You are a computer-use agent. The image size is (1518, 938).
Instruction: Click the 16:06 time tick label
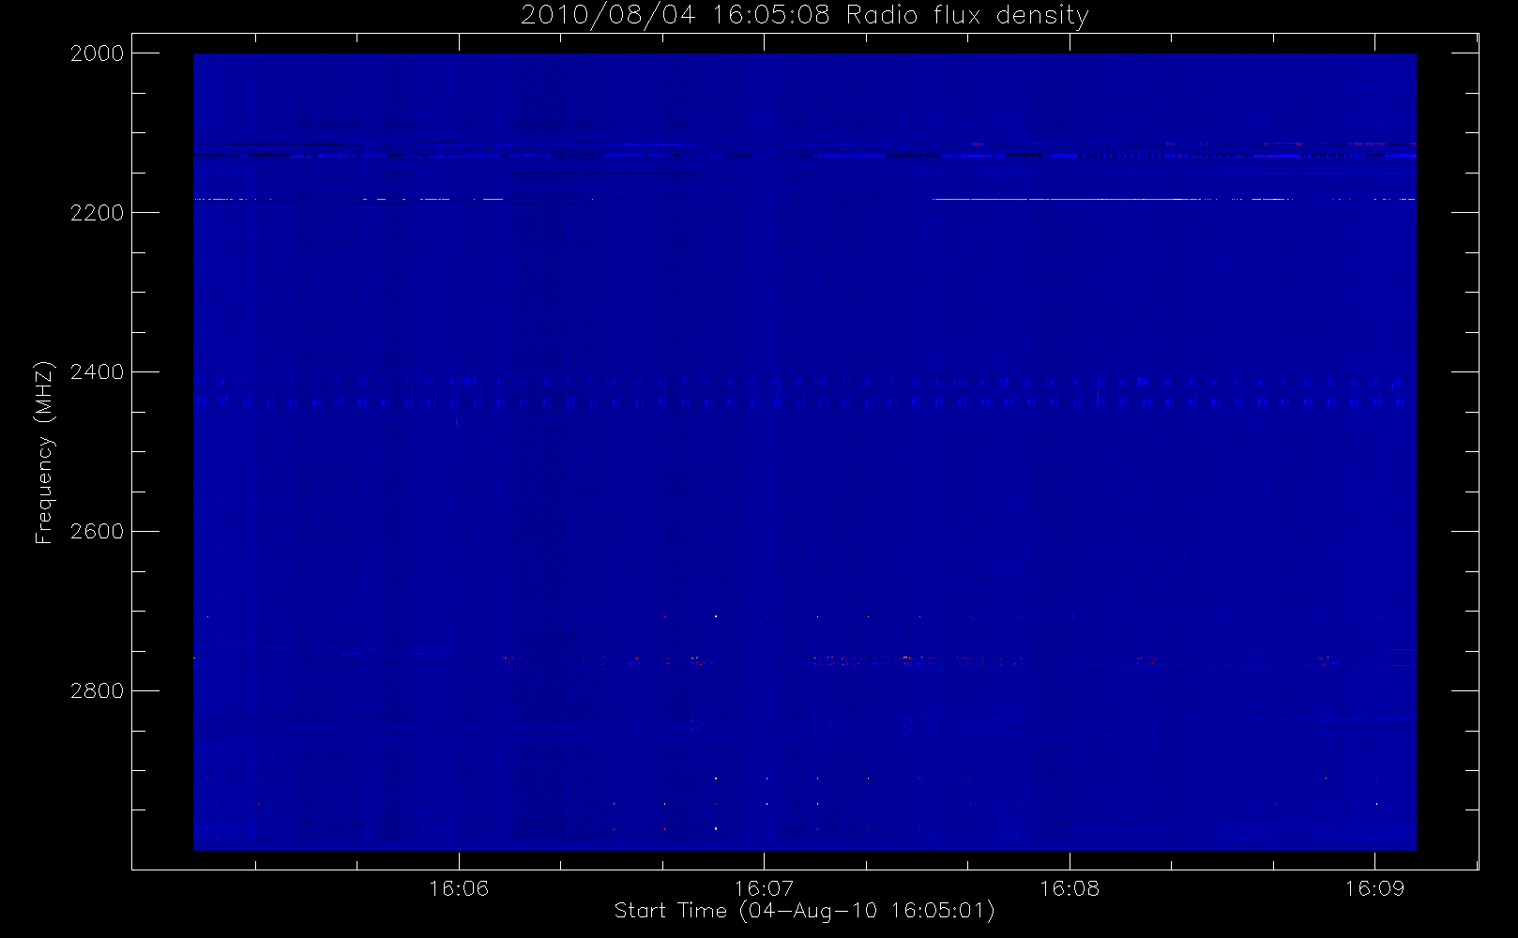[x=459, y=888]
